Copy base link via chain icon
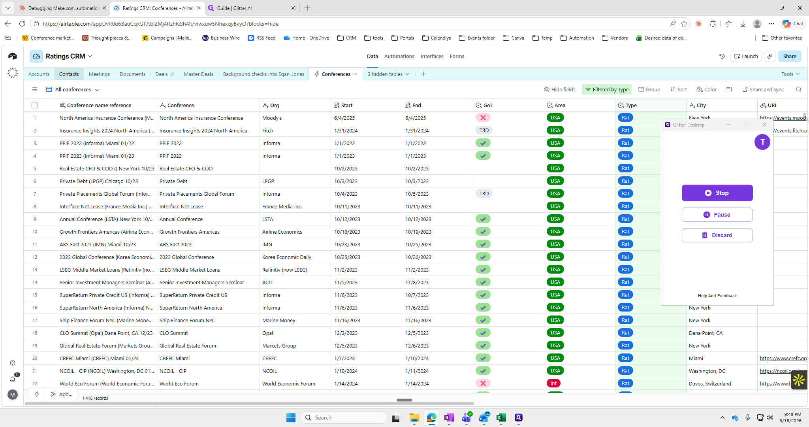Screen dimensions: 809x427 point(769,56)
